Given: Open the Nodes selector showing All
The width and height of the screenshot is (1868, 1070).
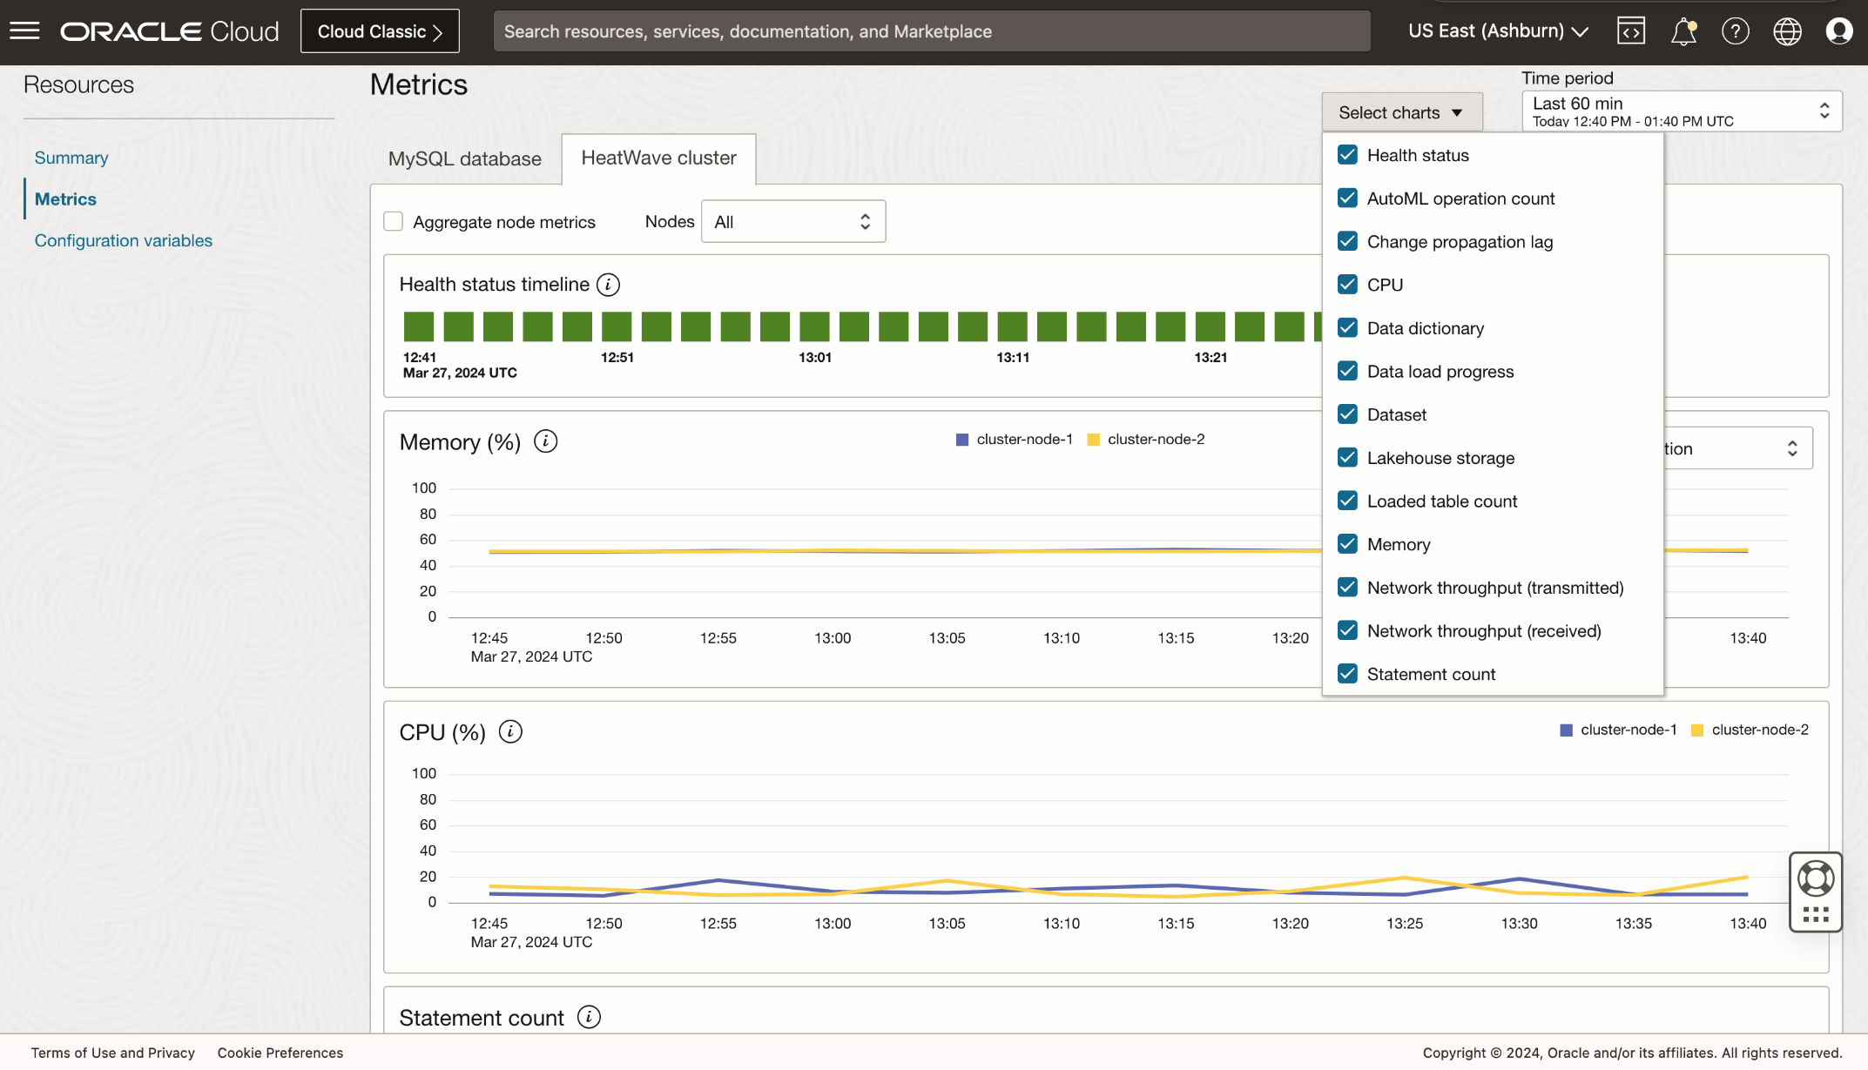Looking at the screenshot, I should pos(792,221).
